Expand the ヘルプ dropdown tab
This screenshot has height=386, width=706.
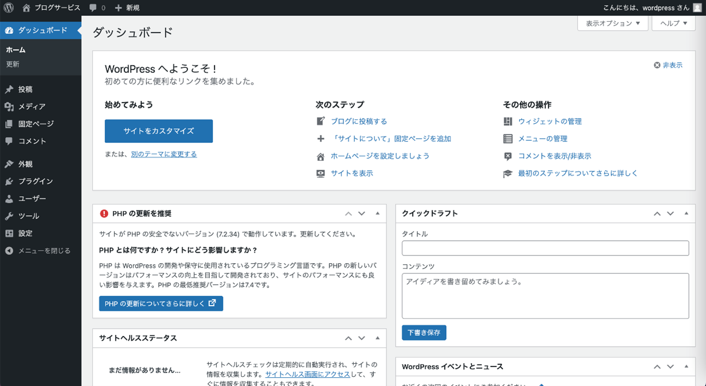pyautogui.click(x=673, y=23)
